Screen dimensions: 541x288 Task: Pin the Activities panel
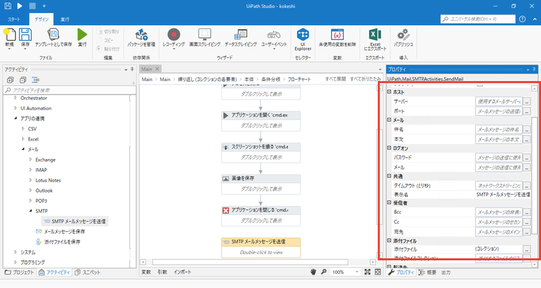tap(132, 70)
